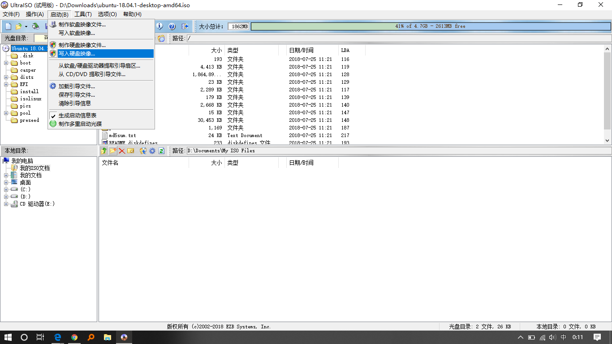Click the Open file toolbar icon

click(18, 26)
